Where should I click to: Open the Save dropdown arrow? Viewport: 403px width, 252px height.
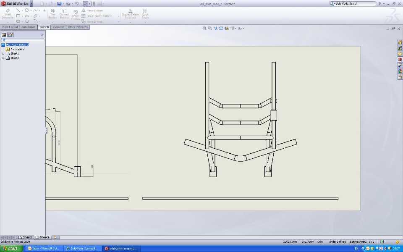(x=63, y=4)
